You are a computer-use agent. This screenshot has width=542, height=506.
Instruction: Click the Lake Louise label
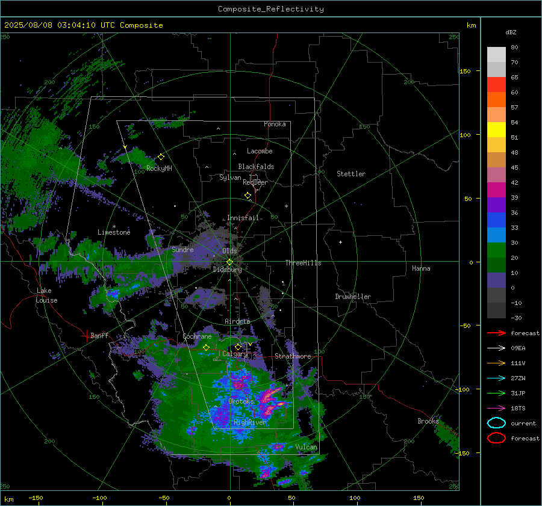point(46,295)
